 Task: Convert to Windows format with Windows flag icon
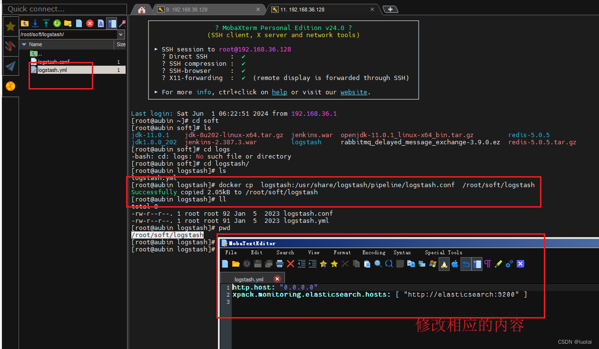(x=432, y=264)
